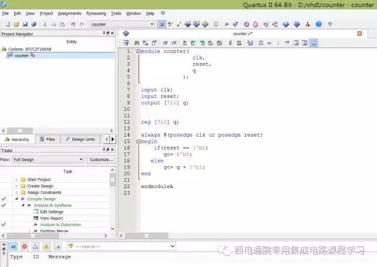Screen dimensions: 377x267
Task: Toggle the critical warning triangle filter
Action: 35,246
